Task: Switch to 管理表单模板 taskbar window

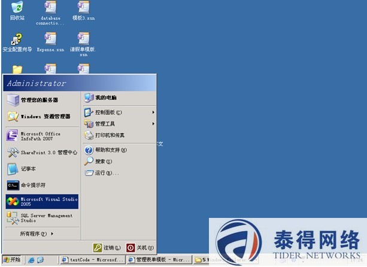Action: point(159,260)
